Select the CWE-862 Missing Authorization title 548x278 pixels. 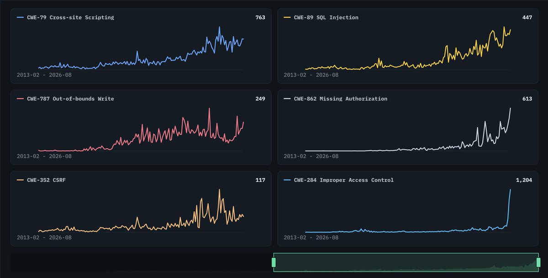coord(340,98)
